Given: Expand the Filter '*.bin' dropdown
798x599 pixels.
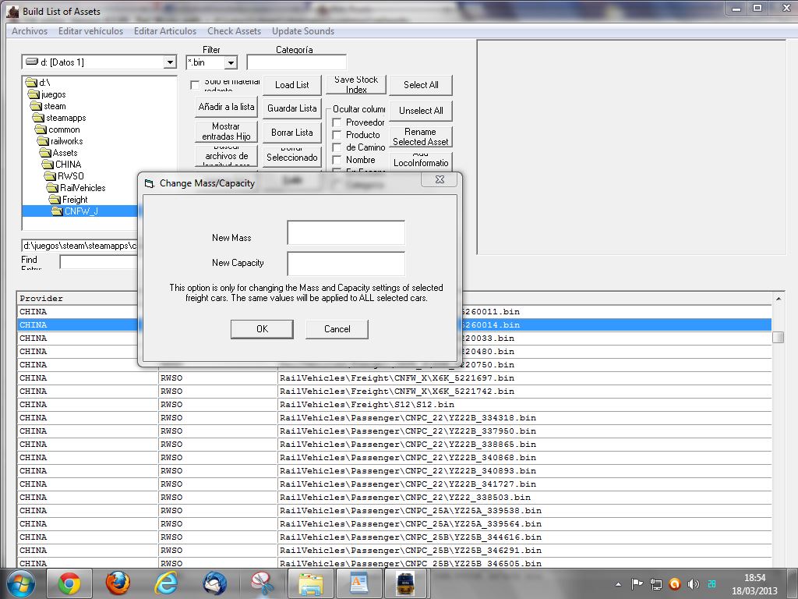Looking at the screenshot, I should 231,62.
